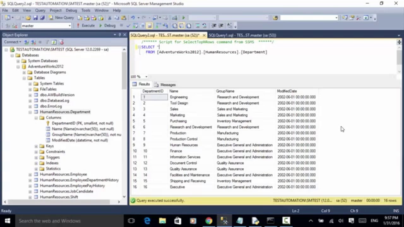Click the Save All icon

(42, 18)
